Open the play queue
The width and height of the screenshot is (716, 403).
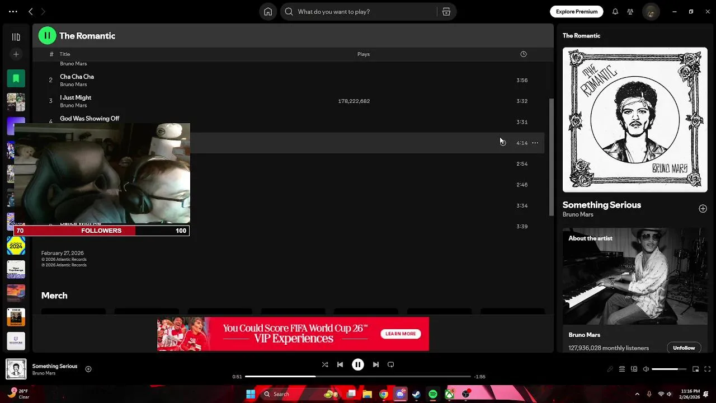(622, 369)
